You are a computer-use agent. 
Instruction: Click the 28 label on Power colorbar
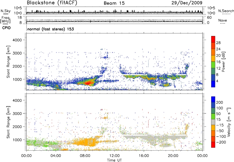tap(218, 43)
